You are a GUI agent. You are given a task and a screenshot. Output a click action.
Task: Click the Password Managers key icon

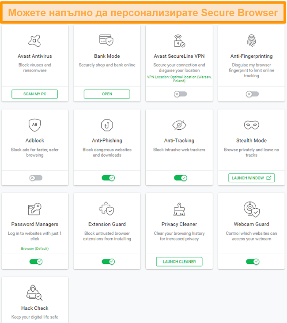pos(34,209)
